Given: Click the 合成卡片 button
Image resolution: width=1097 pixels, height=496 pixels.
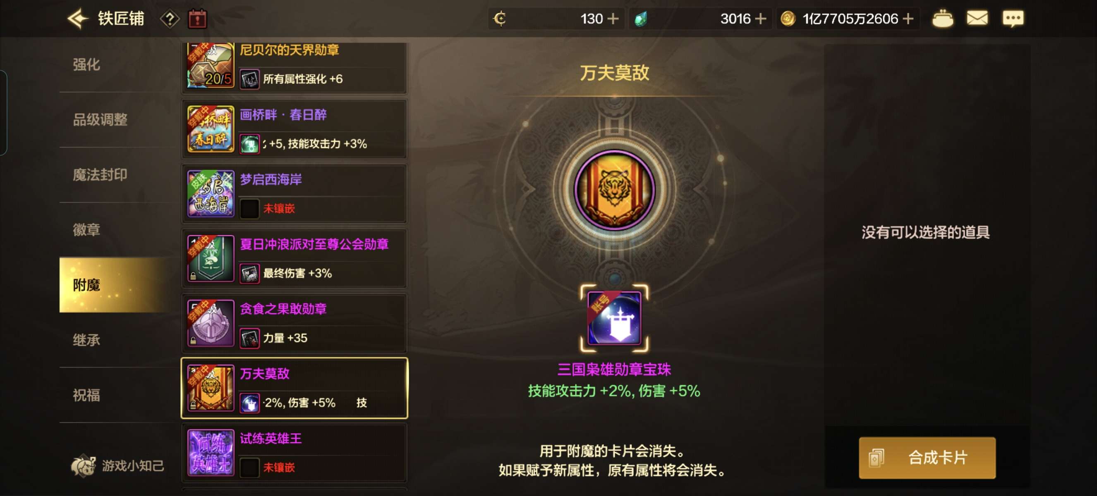Looking at the screenshot, I should coord(927,458).
